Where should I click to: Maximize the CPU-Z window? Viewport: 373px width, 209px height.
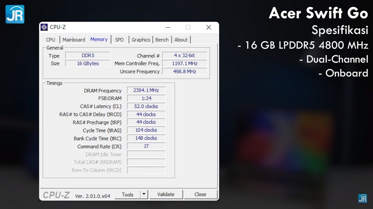tap(188, 27)
